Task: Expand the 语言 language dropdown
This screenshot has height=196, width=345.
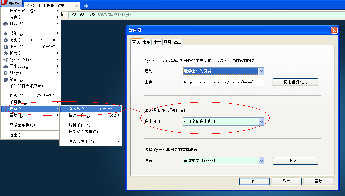Action: point(261,161)
